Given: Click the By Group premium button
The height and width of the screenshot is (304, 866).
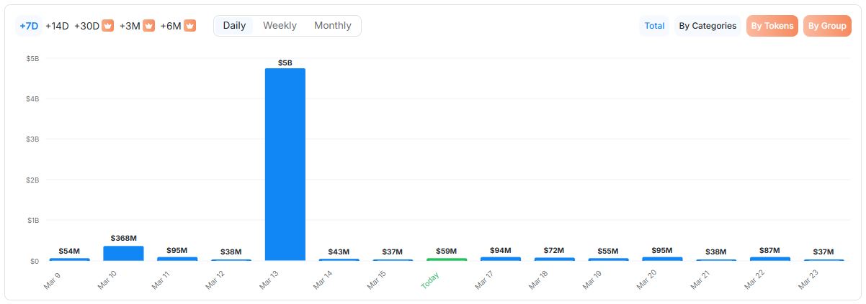Looking at the screenshot, I should [827, 26].
